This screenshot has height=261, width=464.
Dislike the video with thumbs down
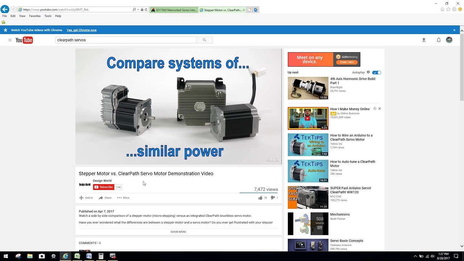coord(274,198)
